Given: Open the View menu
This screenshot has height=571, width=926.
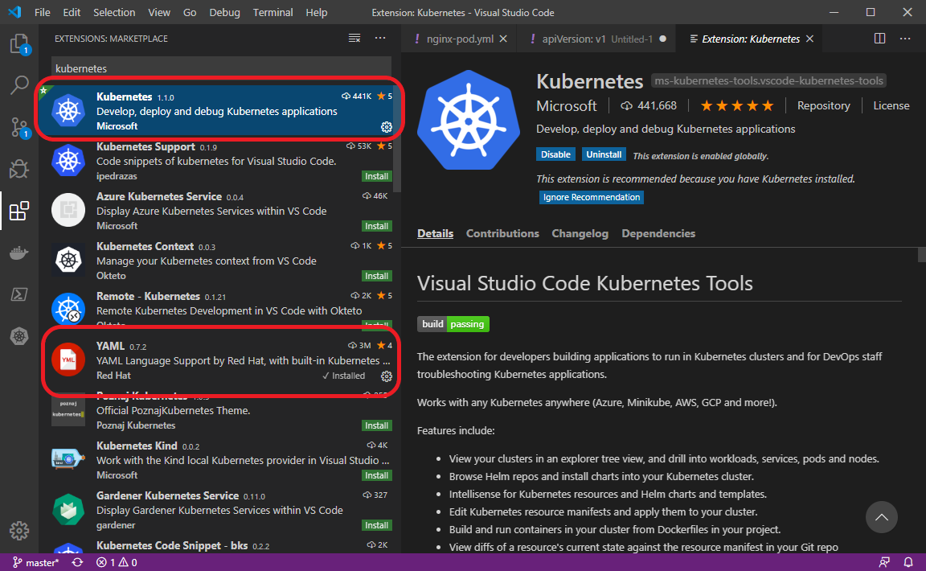Looking at the screenshot, I should [159, 12].
